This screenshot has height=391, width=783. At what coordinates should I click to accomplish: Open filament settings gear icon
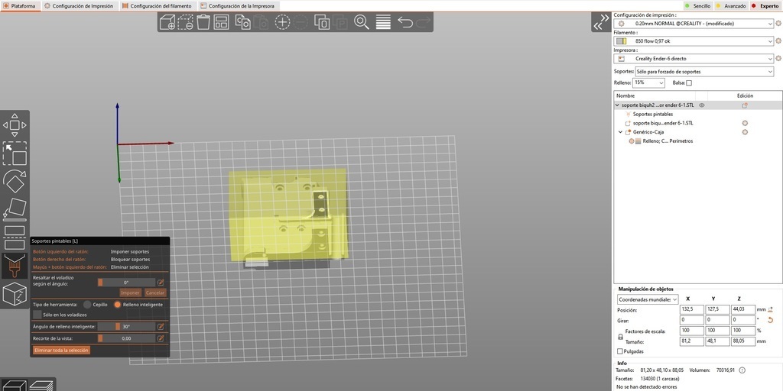tap(778, 41)
